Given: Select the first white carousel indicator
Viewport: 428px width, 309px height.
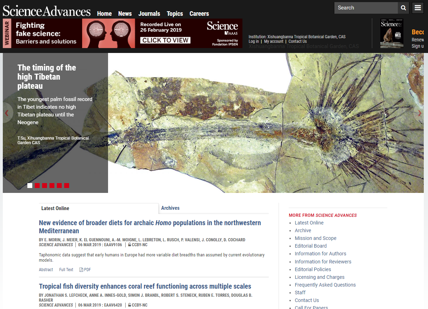Looking at the screenshot, I should pyautogui.click(x=30, y=186).
